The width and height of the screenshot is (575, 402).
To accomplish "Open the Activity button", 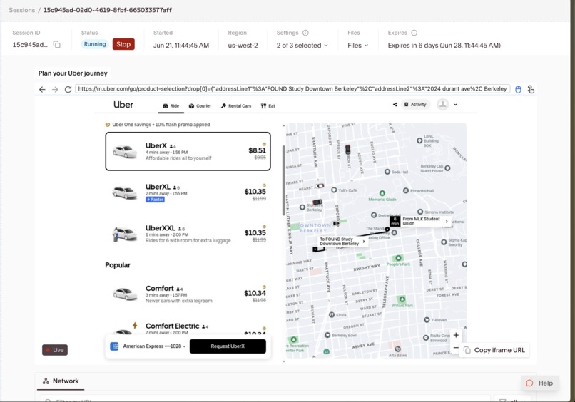I will (415, 105).
